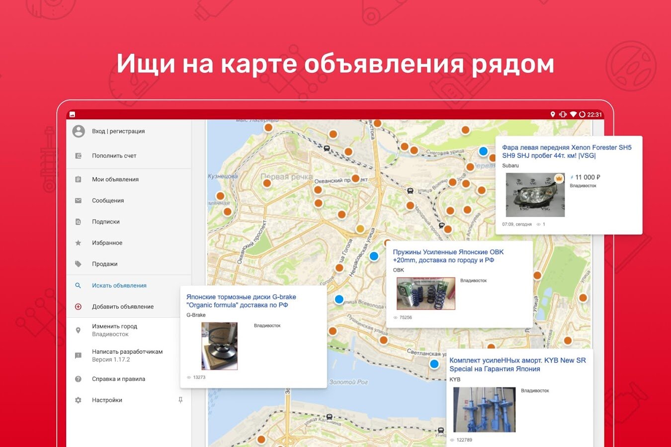This screenshot has width=671, height=447.
Task: Open the wallet icon next to Пополнить счет
Action: click(x=78, y=155)
